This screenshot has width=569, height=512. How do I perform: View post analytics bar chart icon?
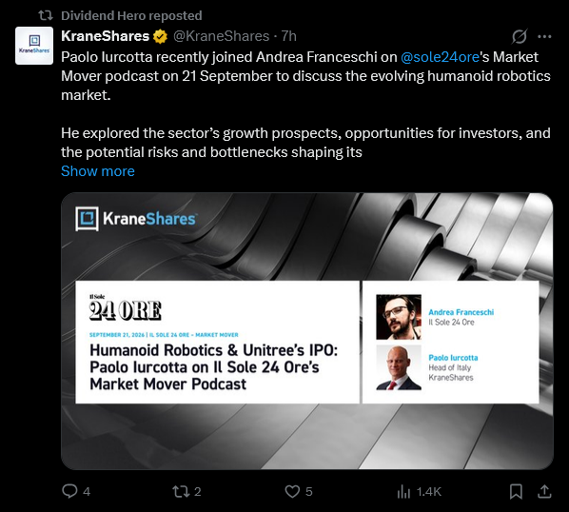pyautogui.click(x=403, y=492)
